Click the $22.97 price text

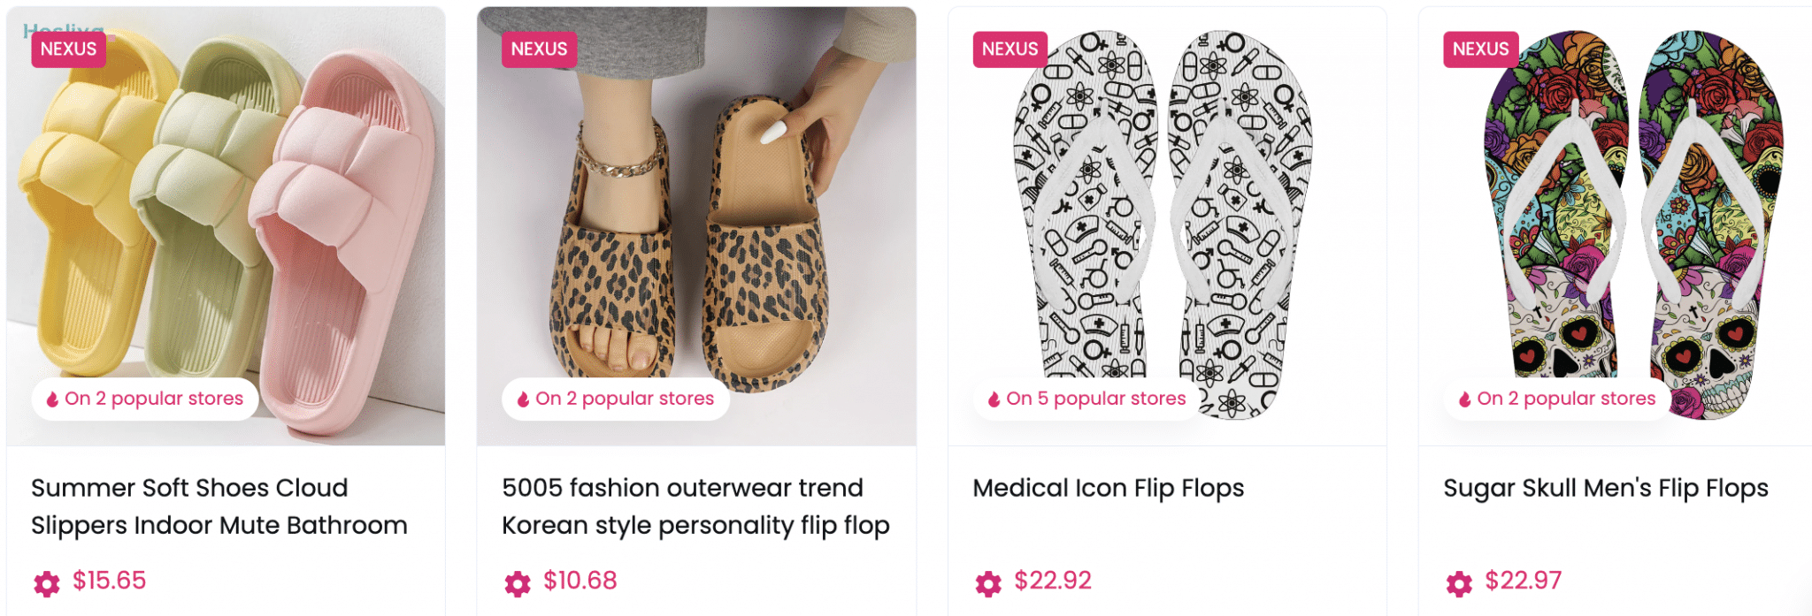pyautogui.click(x=1523, y=581)
